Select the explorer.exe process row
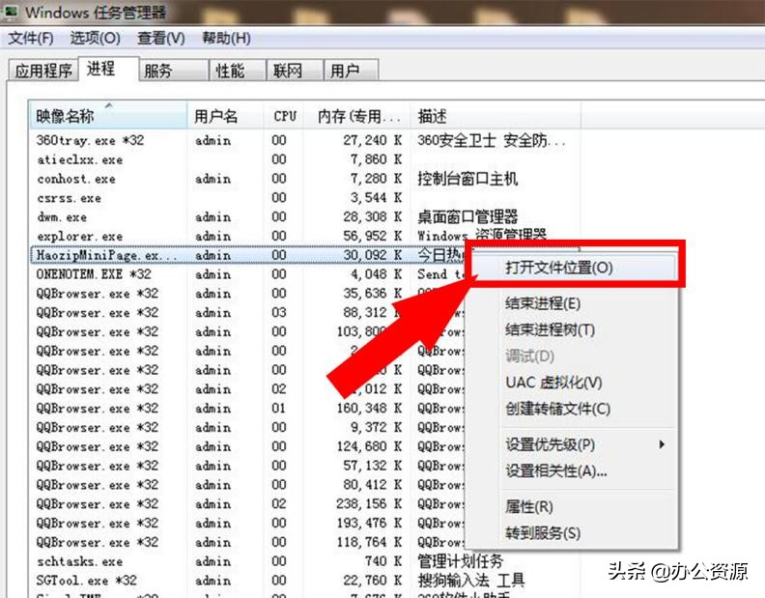 (x=305, y=237)
